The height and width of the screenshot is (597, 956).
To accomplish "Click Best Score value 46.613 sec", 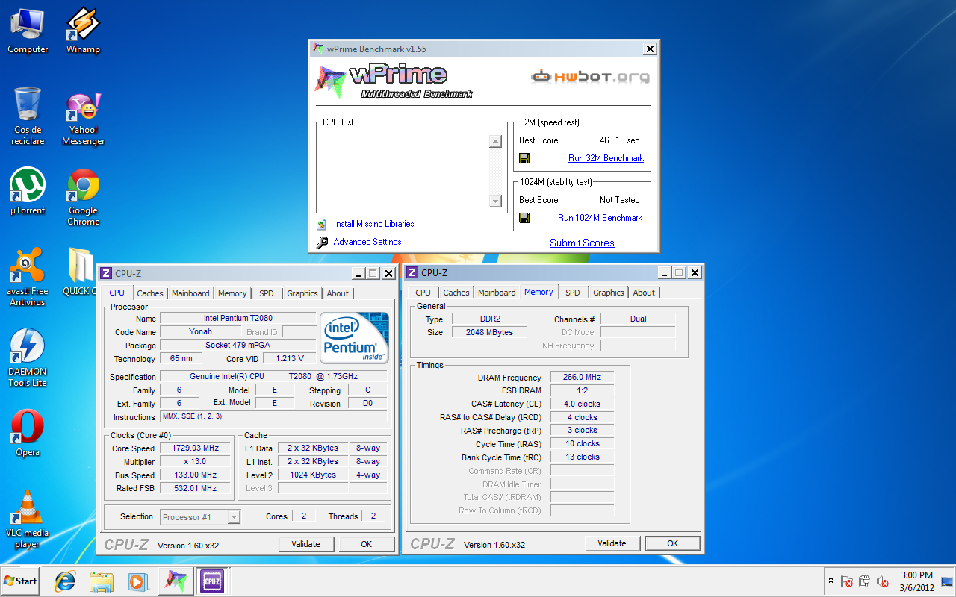I will tap(620, 140).
